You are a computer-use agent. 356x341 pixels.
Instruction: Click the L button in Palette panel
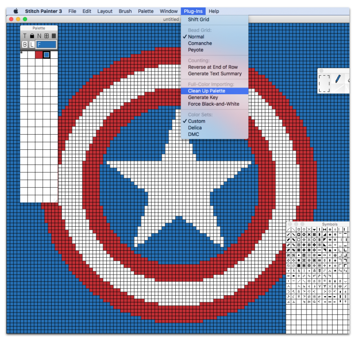pyautogui.click(x=32, y=44)
